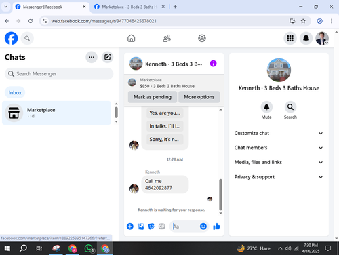Select quick reply 'Sorry, it's n...'
The width and height of the screenshot is (339, 255).
coord(165,139)
